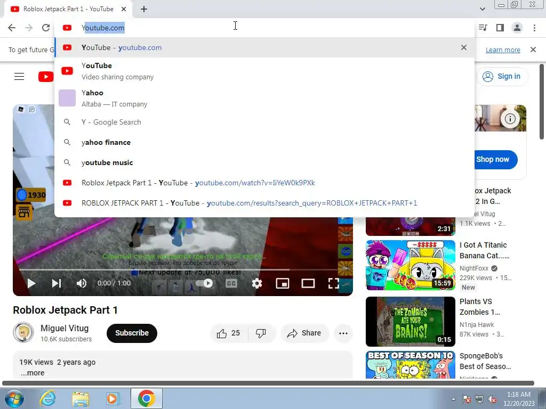Share the video

click(x=304, y=333)
